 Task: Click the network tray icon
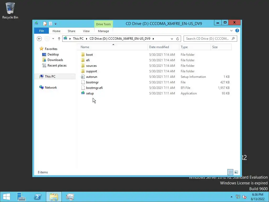pos(238,197)
